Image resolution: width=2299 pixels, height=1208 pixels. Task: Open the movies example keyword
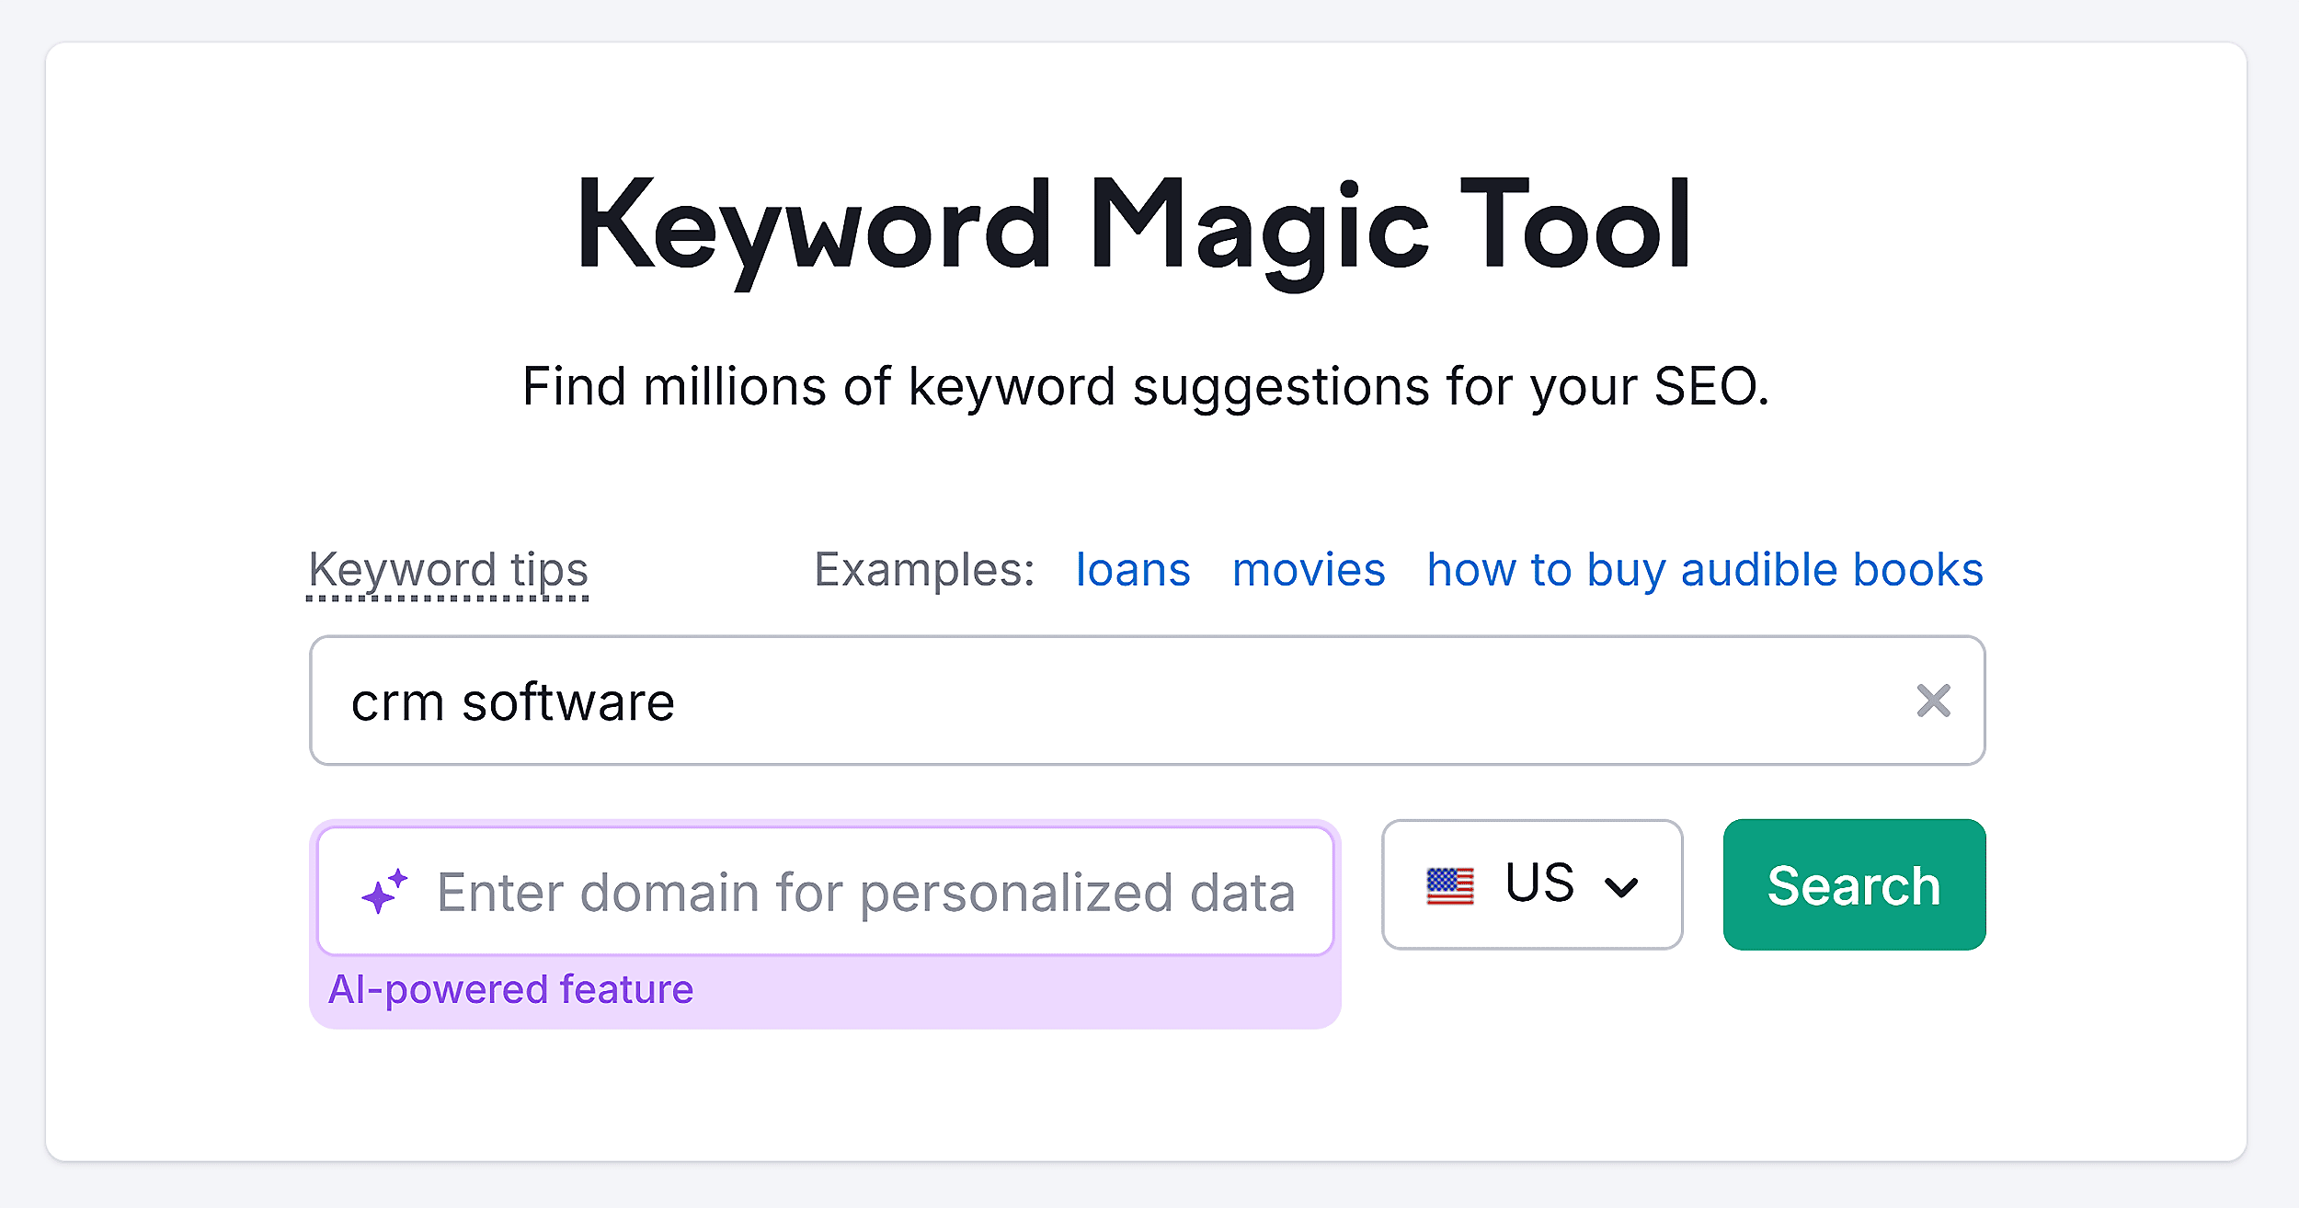point(1310,569)
